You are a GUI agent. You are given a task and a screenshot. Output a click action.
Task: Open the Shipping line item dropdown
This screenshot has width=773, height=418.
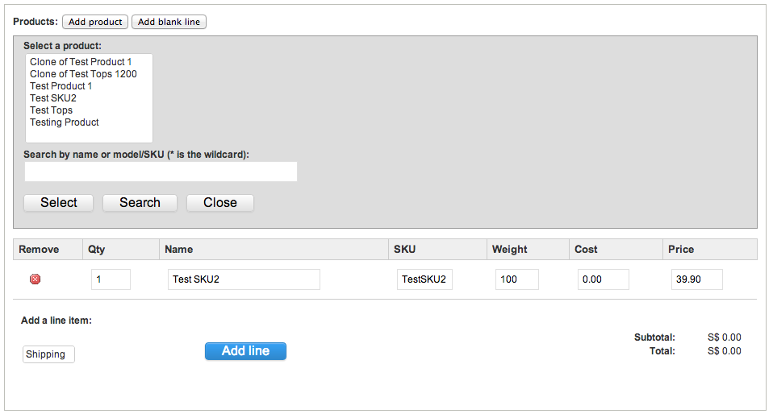pos(48,354)
